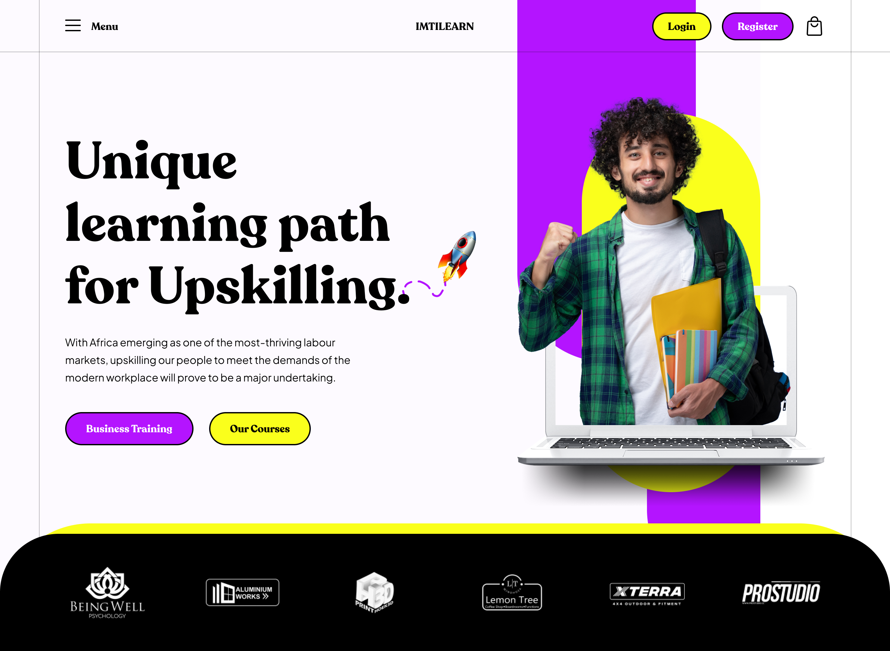Click the shopping bag icon

click(815, 26)
